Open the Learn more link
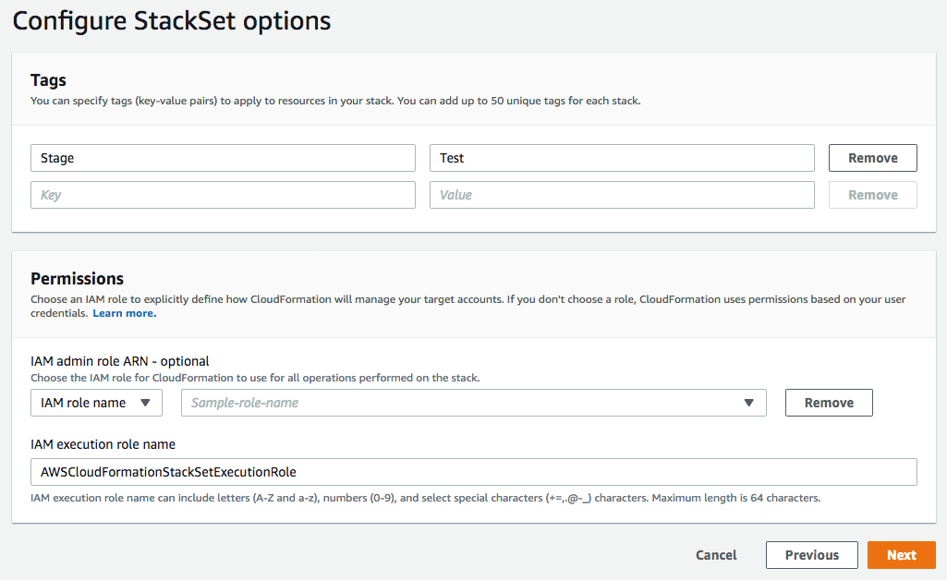This screenshot has width=947, height=580. pos(124,313)
